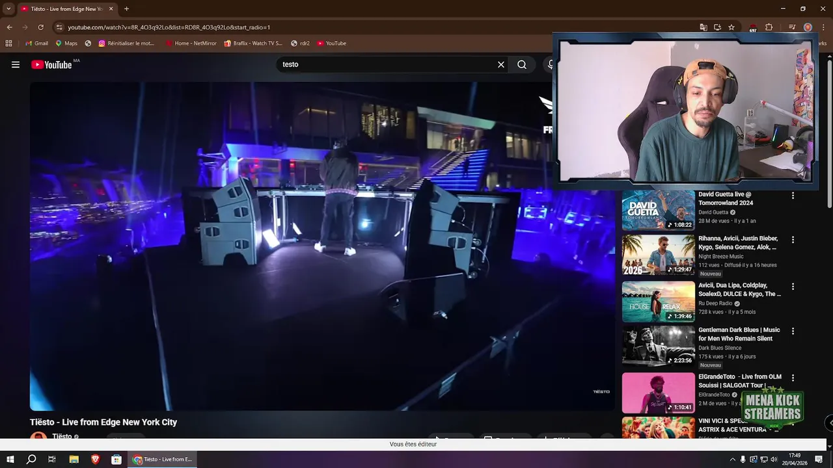Open the Tiësto channel name
Viewport: 833px width, 468px height.
pos(62,437)
